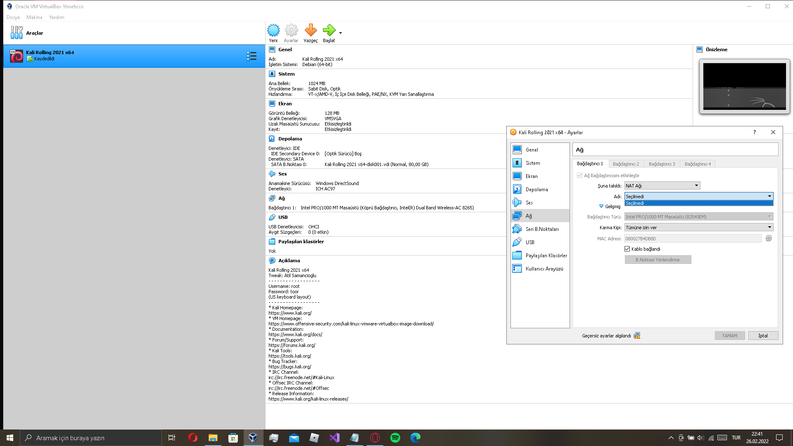The image size is (793, 446).
Task: Select Ekran category in settings dialog
Action: [x=540, y=176]
